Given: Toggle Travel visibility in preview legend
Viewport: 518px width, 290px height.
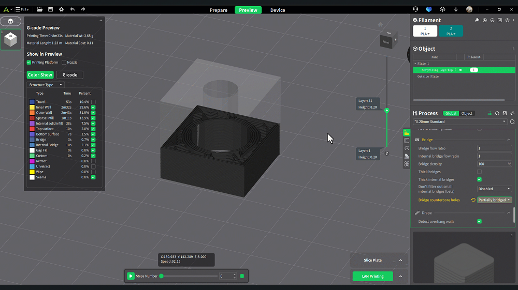Looking at the screenshot, I should (x=93, y=102).
